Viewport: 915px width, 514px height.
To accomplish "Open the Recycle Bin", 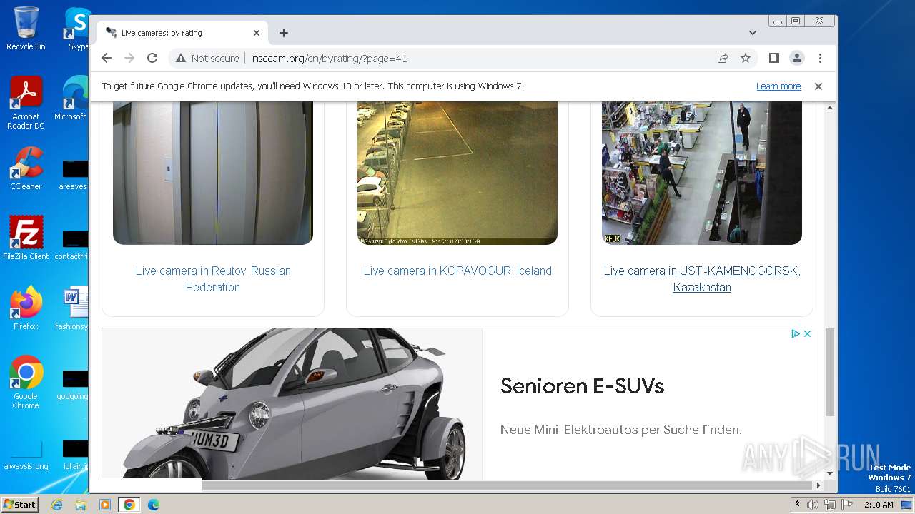I will tap(26, 29).
